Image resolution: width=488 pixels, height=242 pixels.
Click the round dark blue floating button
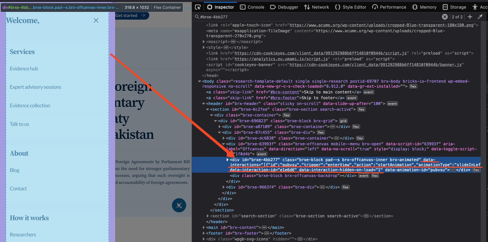179,205
